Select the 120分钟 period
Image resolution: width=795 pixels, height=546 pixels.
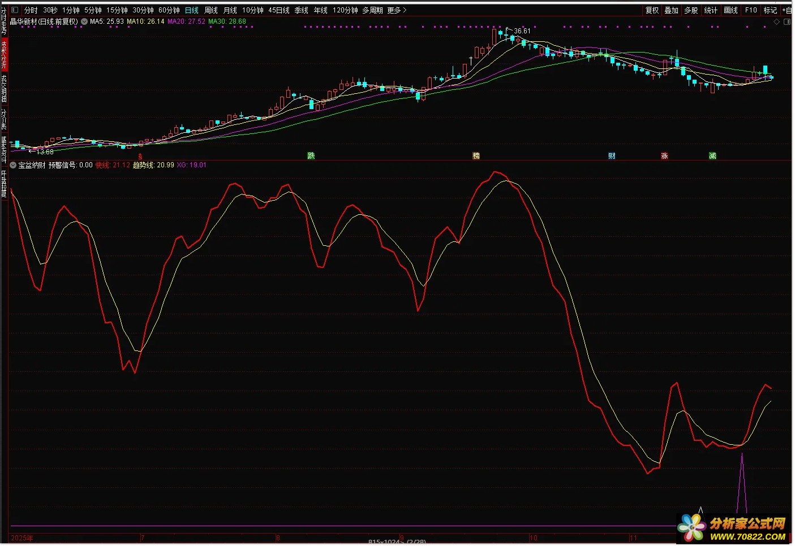345,10
